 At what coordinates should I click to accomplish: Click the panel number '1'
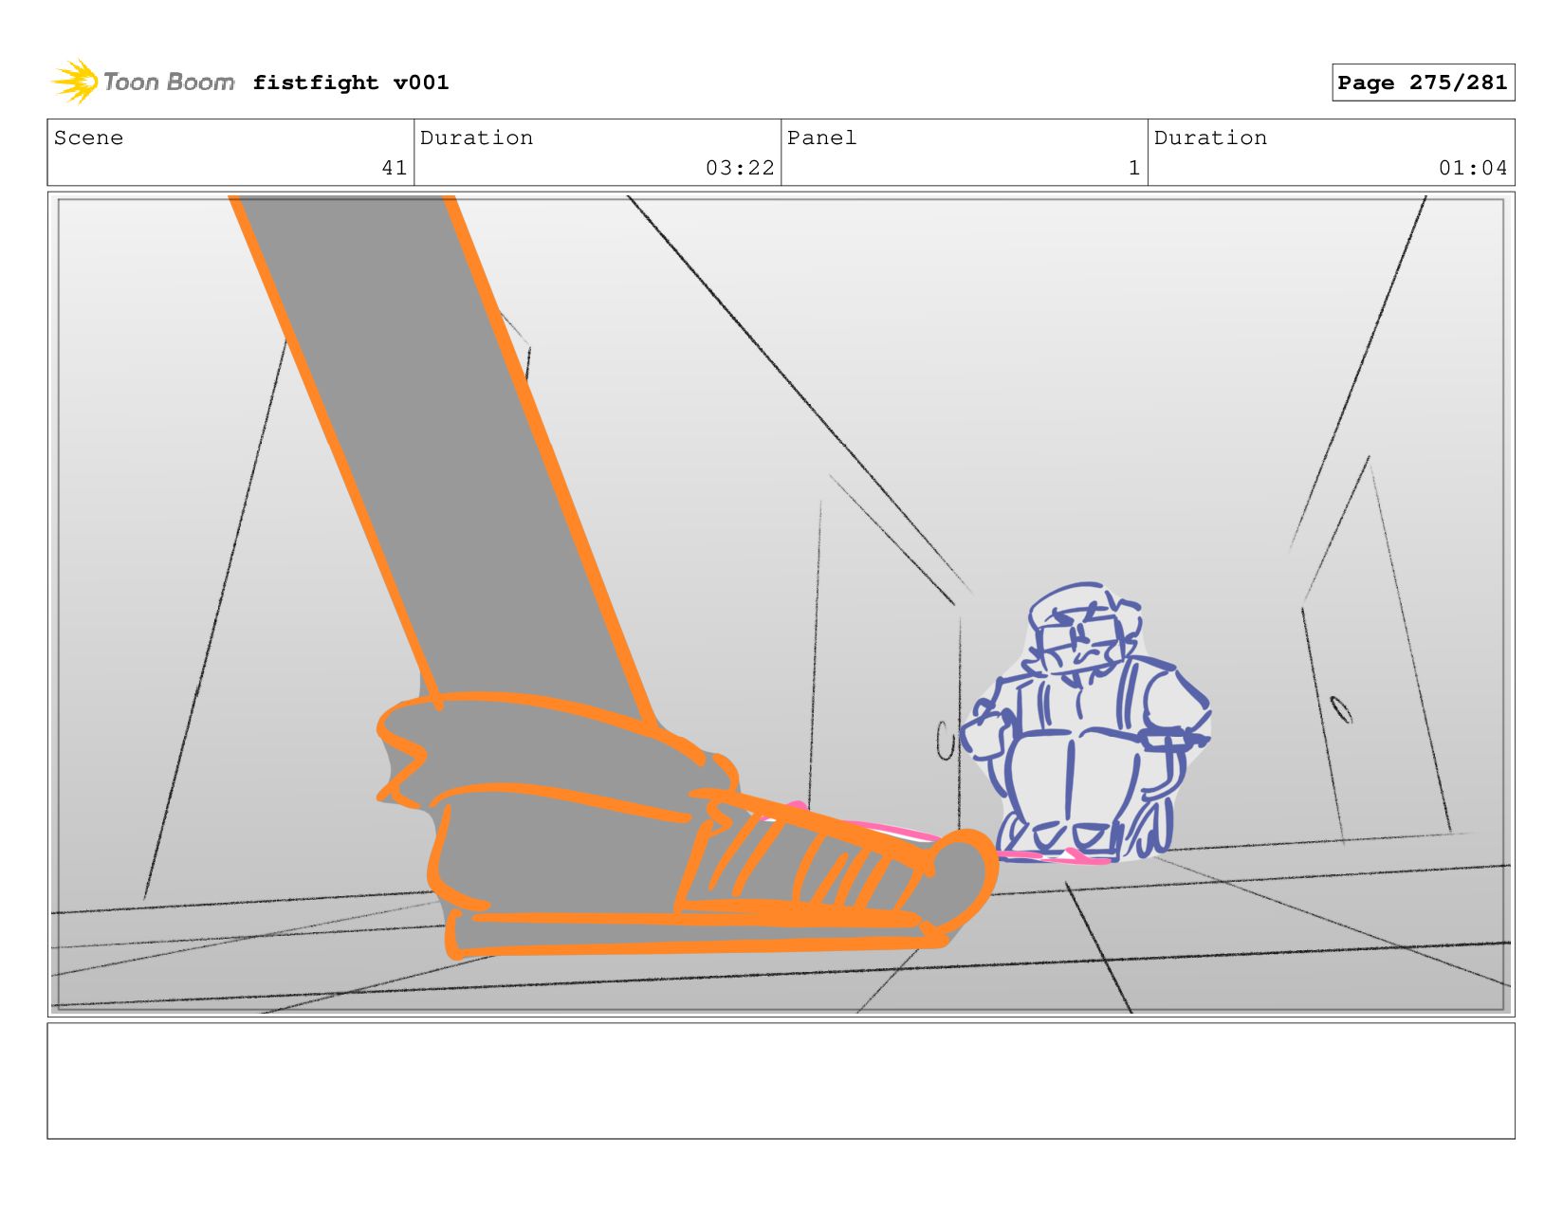pos(1134,168)
